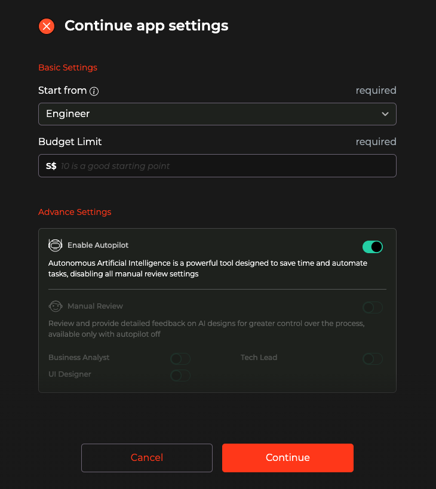Disable the Enable Autopilot switch
Image resolution: width=436 pixels, height=489 pixels.
click(x=372, y=247)
